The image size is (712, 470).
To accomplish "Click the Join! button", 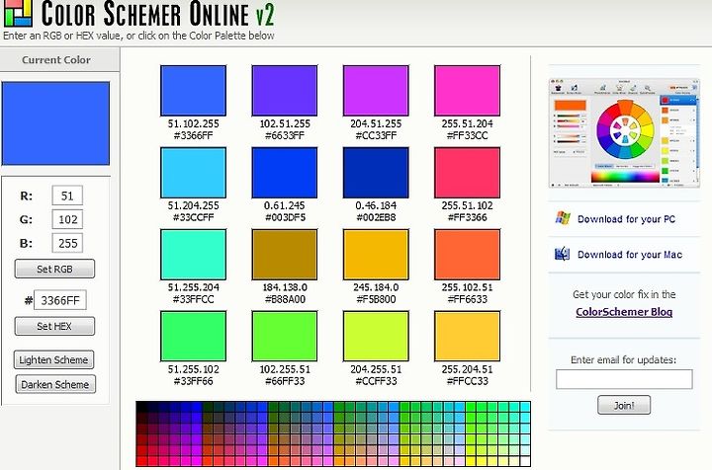I will pyautogui.click(x=624, y=405).
